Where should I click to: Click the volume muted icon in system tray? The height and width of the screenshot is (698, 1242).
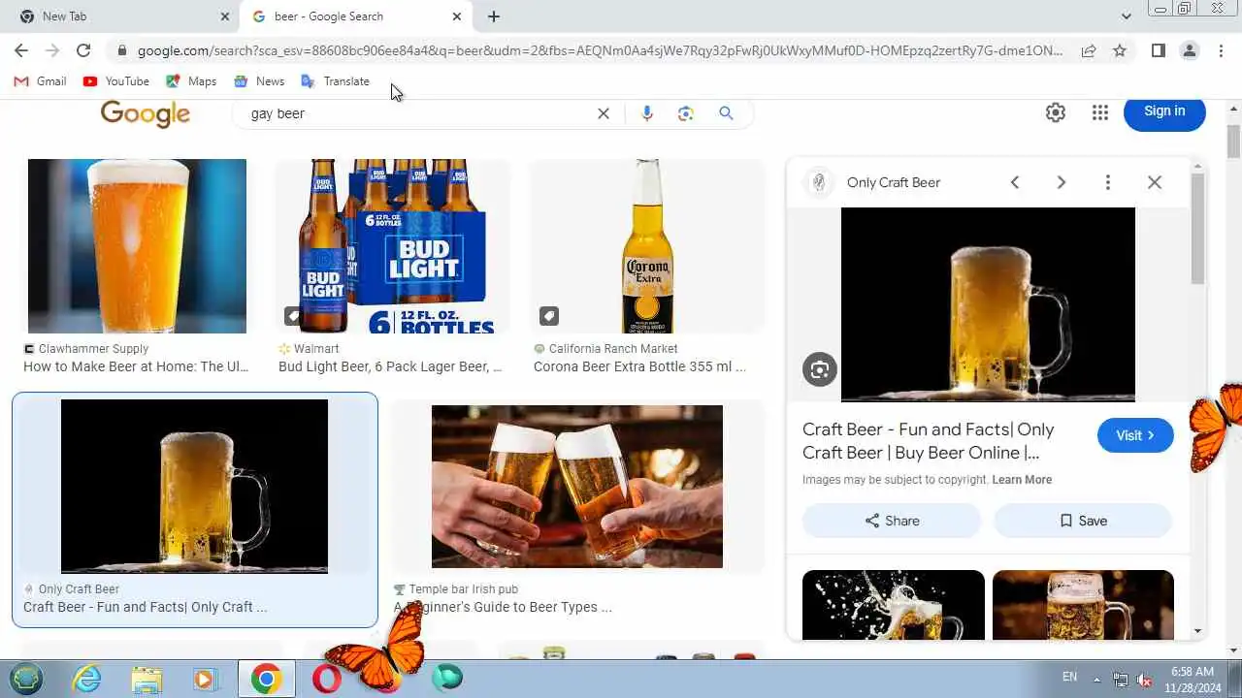pos(1144,679)
